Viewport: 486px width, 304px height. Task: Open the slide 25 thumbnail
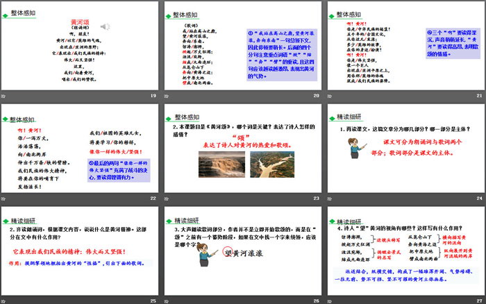[80, 254]
